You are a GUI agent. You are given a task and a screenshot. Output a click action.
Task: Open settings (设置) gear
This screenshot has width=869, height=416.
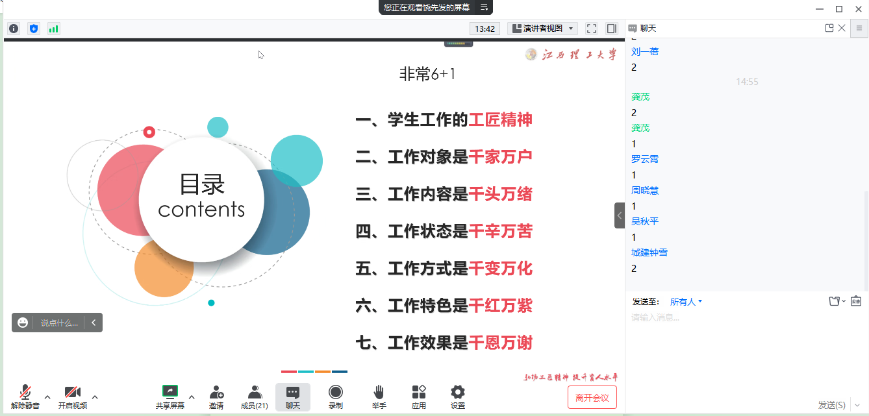coord(458,397)
